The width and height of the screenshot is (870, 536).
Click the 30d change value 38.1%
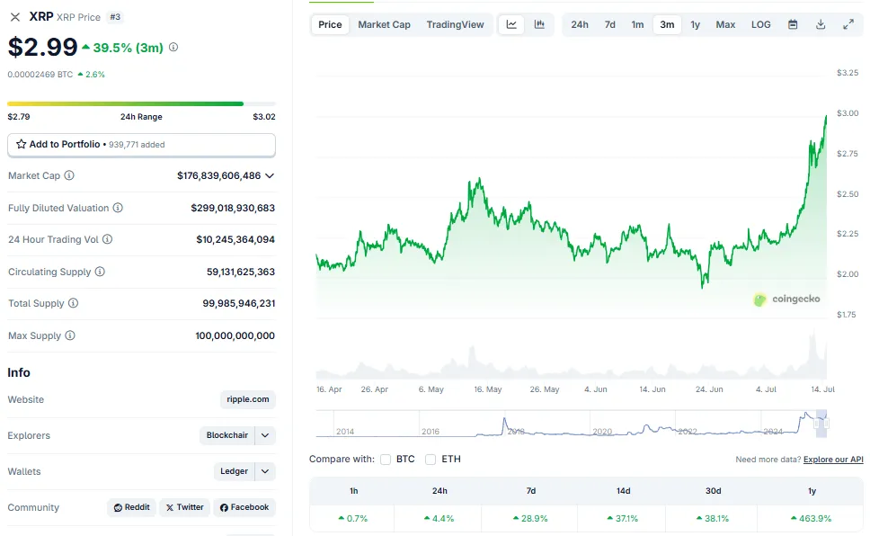tap(713, 519)
